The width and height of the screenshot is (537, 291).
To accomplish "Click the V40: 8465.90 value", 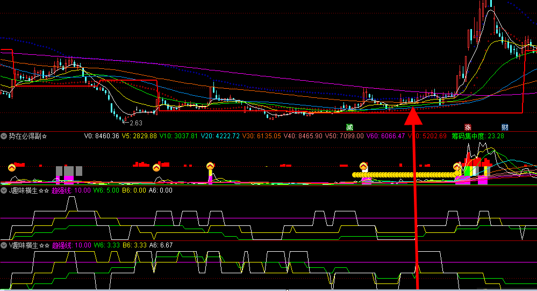I will [x=303, y=136].
